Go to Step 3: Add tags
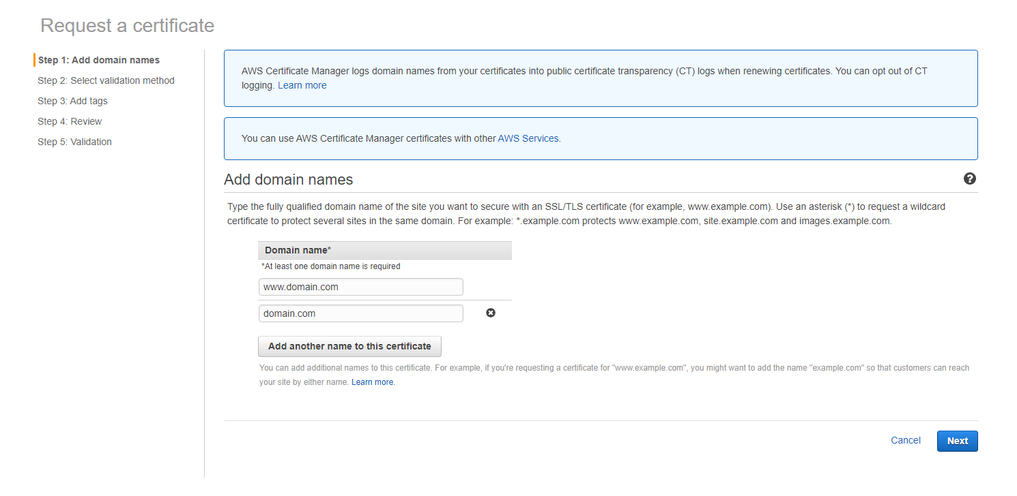Screen dimensions: 1017x496 pyautogui.click(x=72, y=101)
